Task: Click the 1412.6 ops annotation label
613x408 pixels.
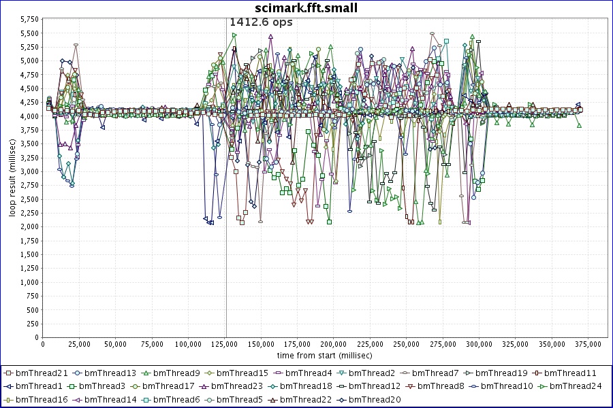Action: [261, 22]
